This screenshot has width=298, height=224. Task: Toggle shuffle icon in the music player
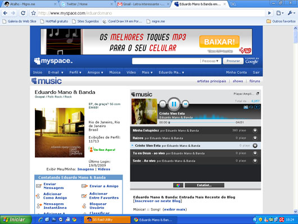[x=246, y=107]
